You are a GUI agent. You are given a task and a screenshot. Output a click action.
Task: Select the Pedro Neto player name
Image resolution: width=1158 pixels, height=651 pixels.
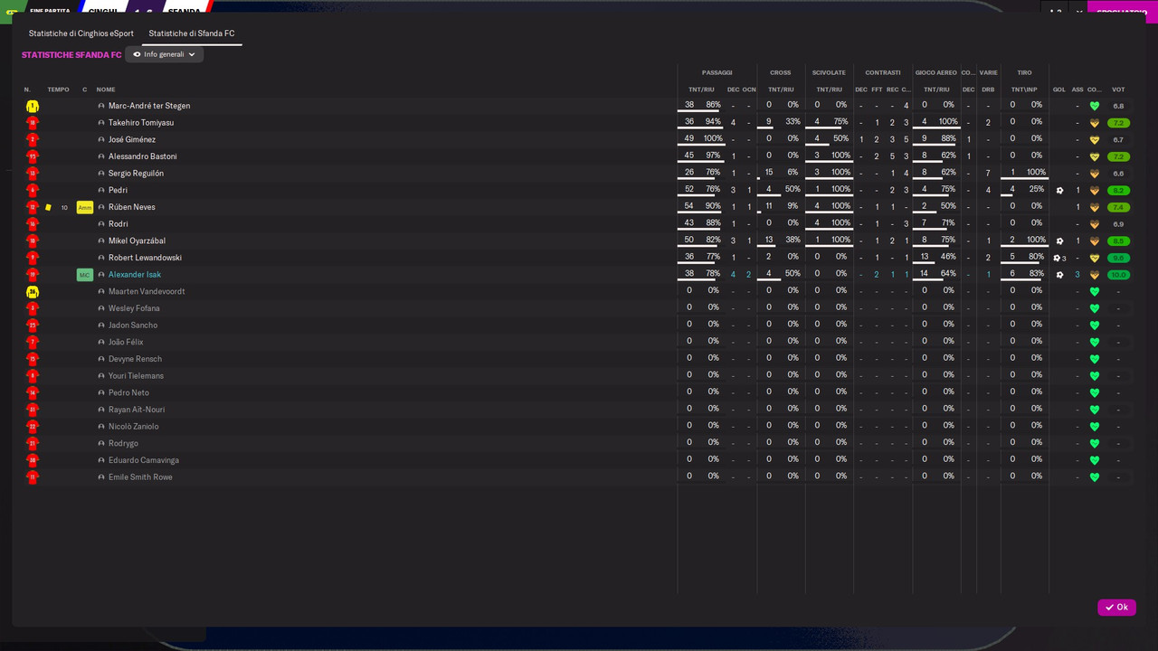click(128, 393)
